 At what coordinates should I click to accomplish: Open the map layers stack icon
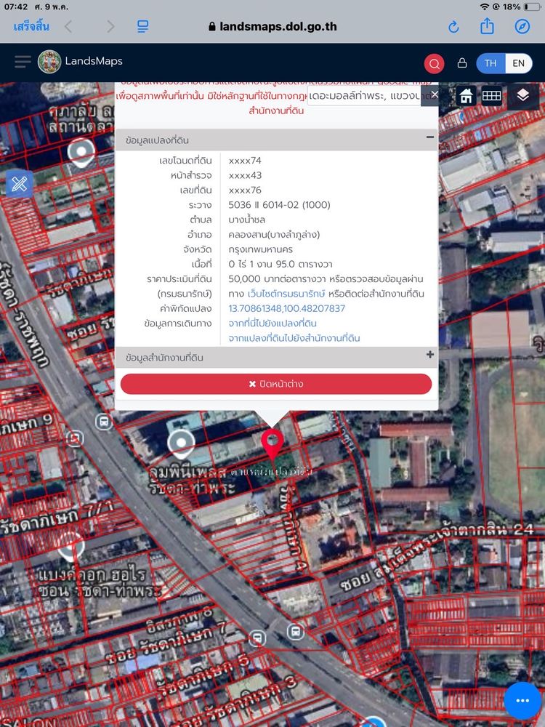(x=523, y=95)
